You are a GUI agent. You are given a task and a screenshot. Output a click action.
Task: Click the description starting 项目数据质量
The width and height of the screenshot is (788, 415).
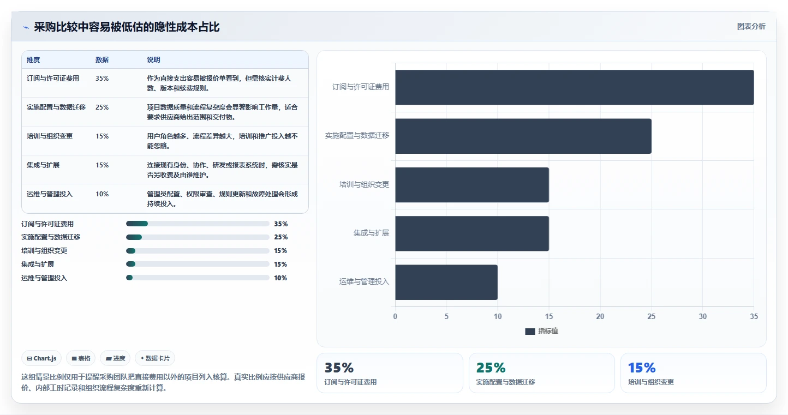(x=223, y=112)
